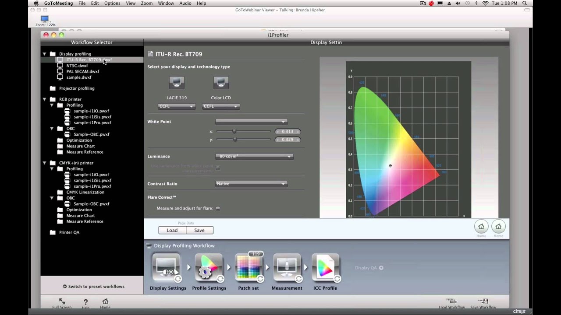The width and height of the screenshot is (561, 315).
Task: Select the LACIE 319 display icon
Action: click(177, 82)
